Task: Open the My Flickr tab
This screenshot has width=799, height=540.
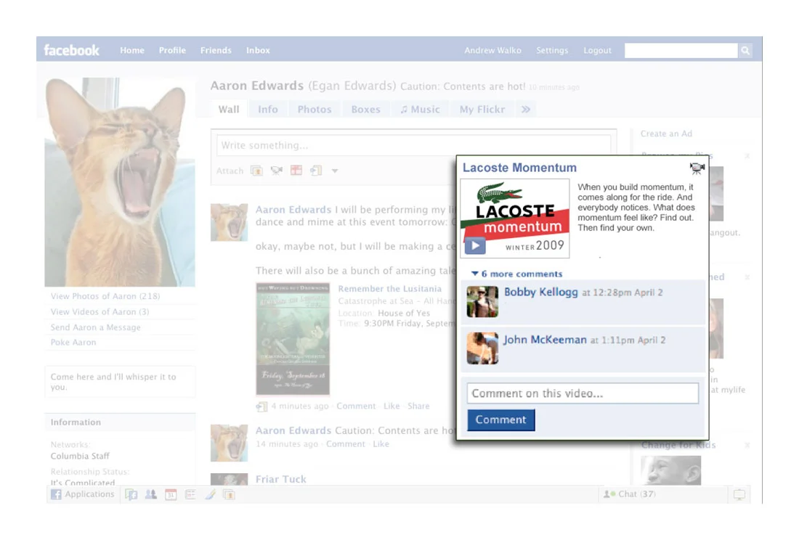Action: tap(482, 110)
